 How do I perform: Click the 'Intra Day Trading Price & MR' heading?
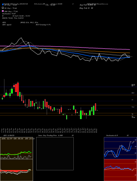click(x=50, y=135)
